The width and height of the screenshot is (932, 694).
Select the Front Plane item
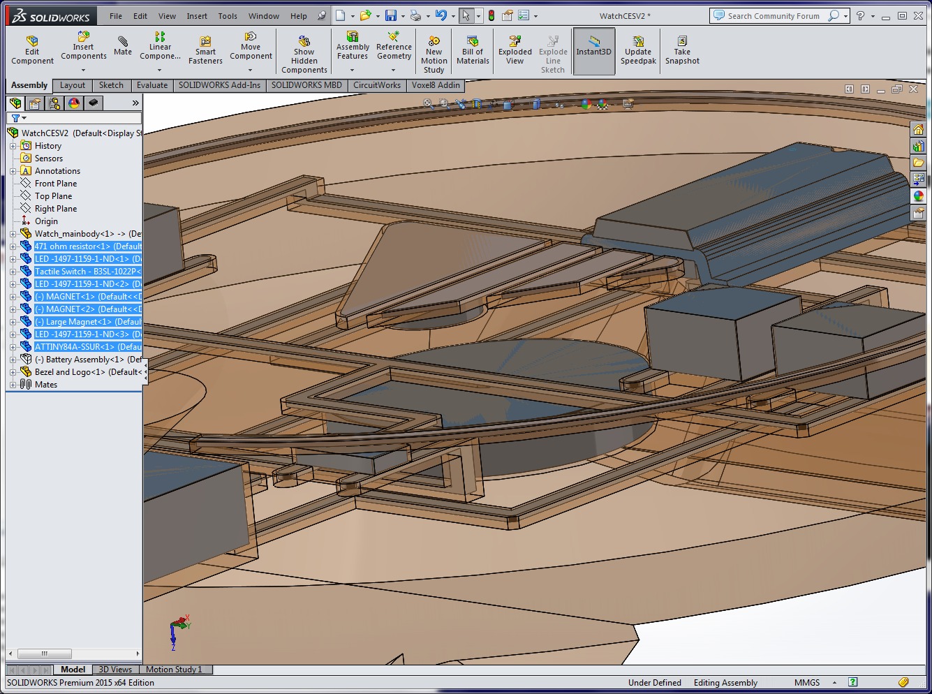pos(56,184)
